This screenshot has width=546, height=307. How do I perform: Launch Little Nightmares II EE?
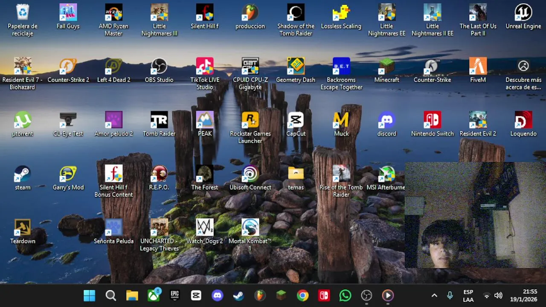432,20
